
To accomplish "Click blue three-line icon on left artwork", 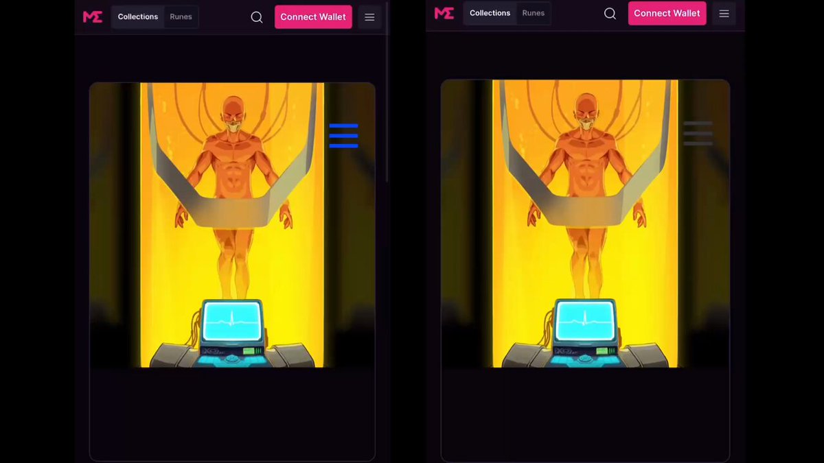I will [343, 136].
